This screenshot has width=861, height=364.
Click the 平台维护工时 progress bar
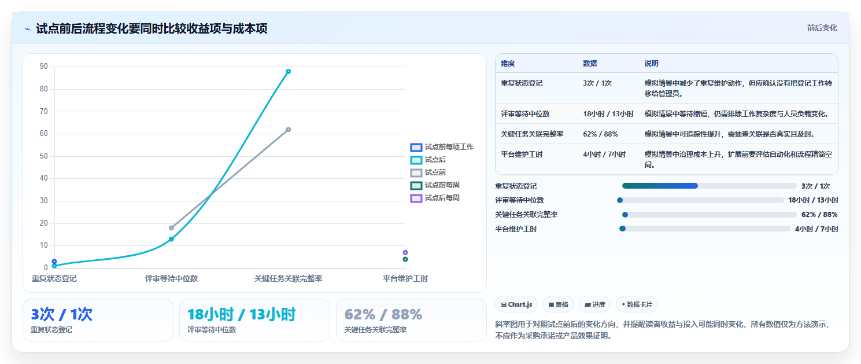pyautogui.click(x=705, y=229)
